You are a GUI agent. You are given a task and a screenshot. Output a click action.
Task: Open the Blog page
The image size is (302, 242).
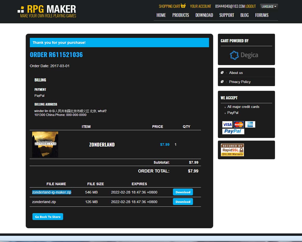(244, 15)
